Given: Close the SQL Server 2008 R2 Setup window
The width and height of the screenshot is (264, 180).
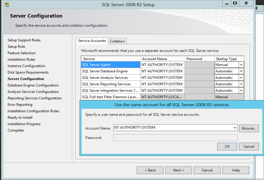Looking at the screenshot, I should pyautogui.click(x=246, y=3).
